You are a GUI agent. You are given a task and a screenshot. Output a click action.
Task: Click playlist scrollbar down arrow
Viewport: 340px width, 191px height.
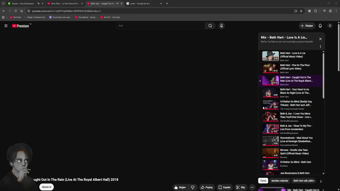point(323,173)
